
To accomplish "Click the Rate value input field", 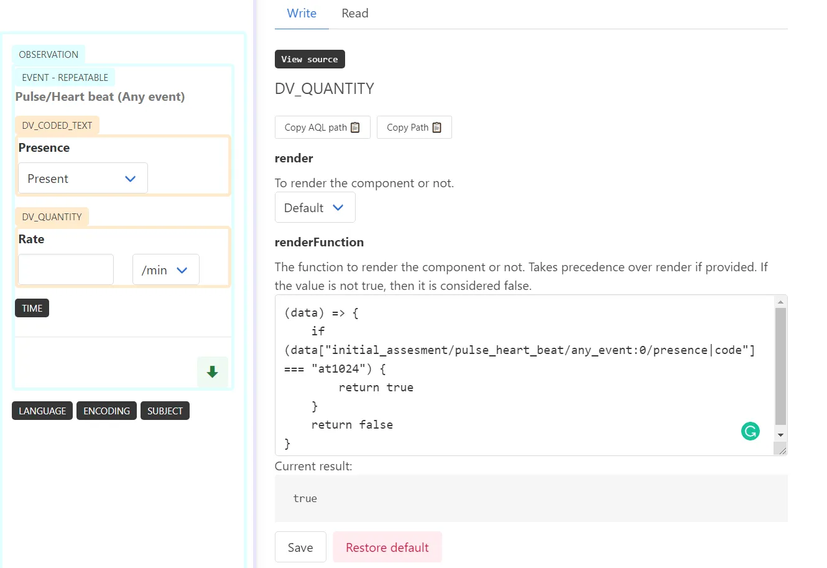I will click(66, 269).
